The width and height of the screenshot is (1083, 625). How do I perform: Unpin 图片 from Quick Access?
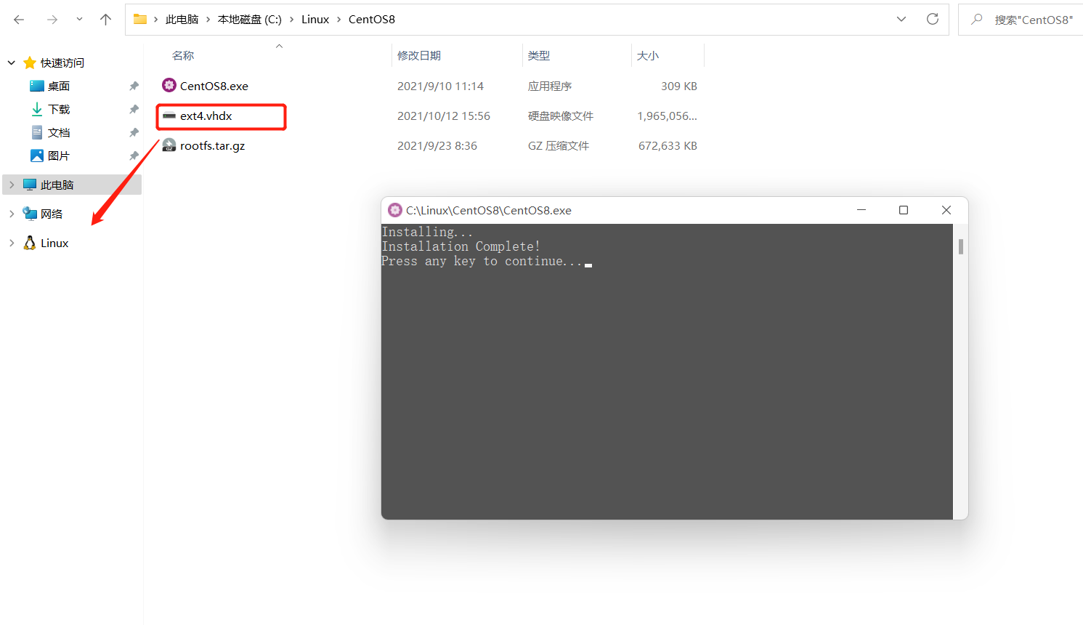click(x=134, y=156)
